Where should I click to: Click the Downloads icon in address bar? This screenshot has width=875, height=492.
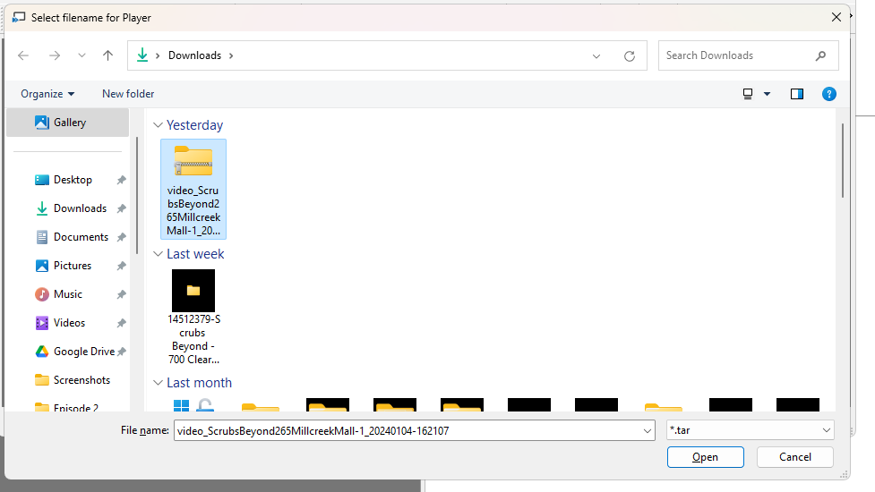point(142,55)
